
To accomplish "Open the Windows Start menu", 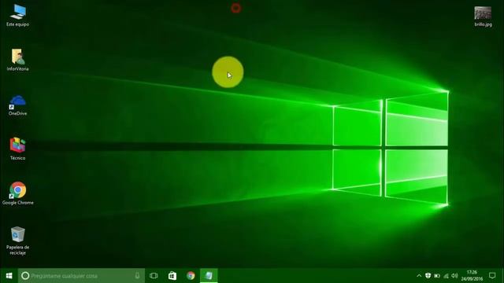I will (x=9, y=276).
